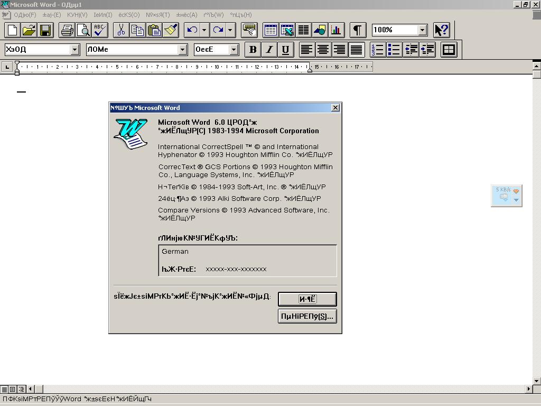The height and width of the screenshot is (406, 541).
Task: Open the menu labeled (A)
Action: (186, 15)
